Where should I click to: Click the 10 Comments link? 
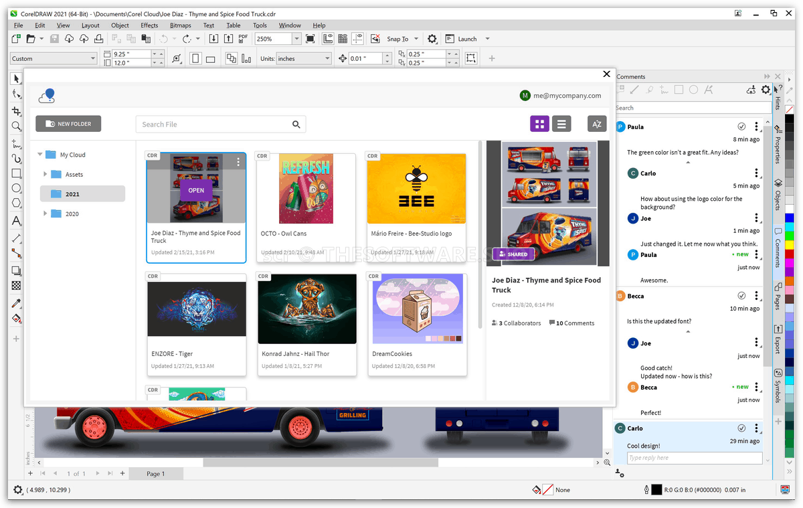(571, 323)
